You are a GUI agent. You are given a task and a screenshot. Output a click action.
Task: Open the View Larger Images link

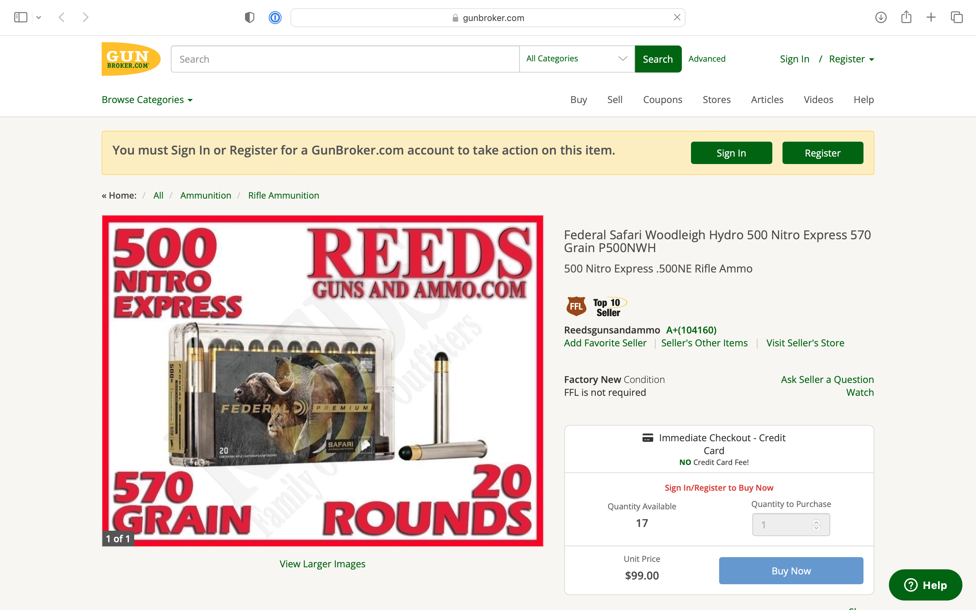click(322, 564)
